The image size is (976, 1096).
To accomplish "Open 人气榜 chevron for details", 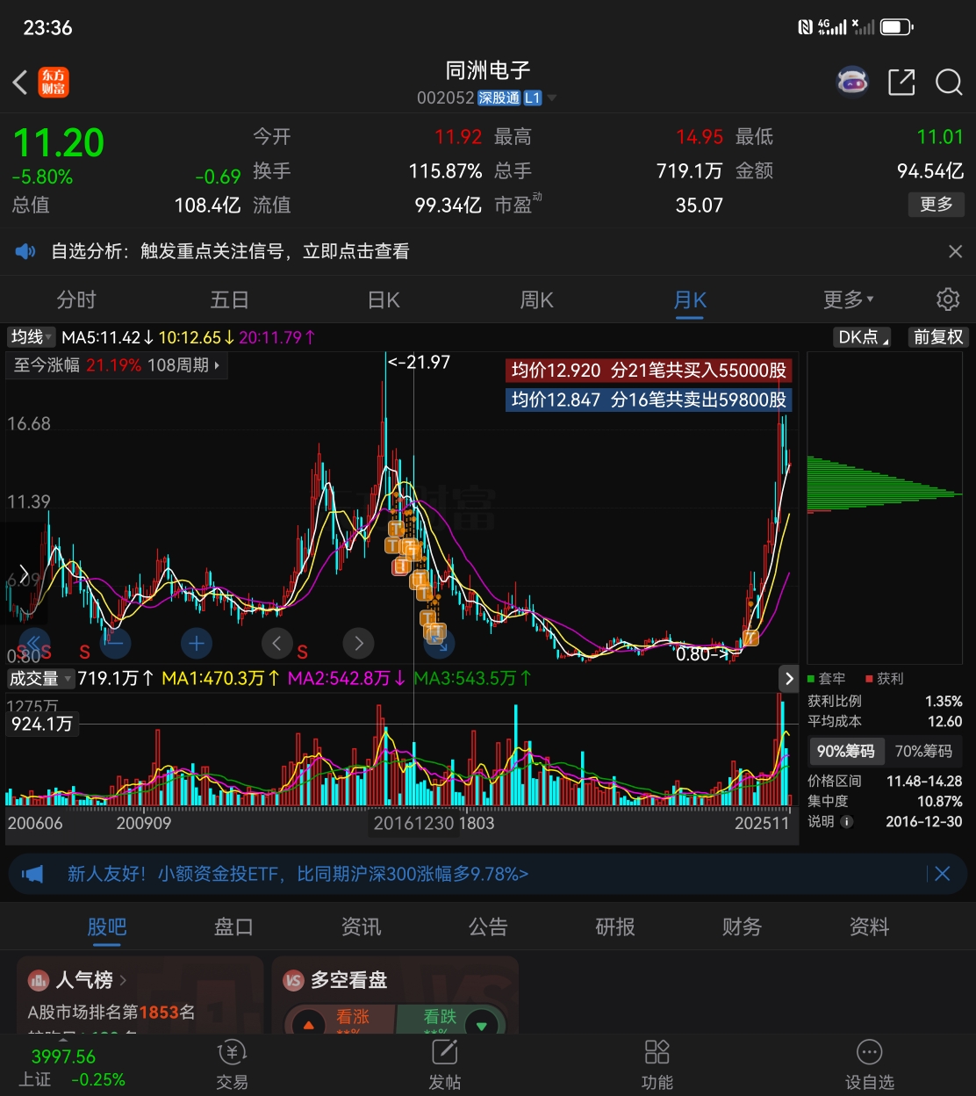I will [123, 980].
